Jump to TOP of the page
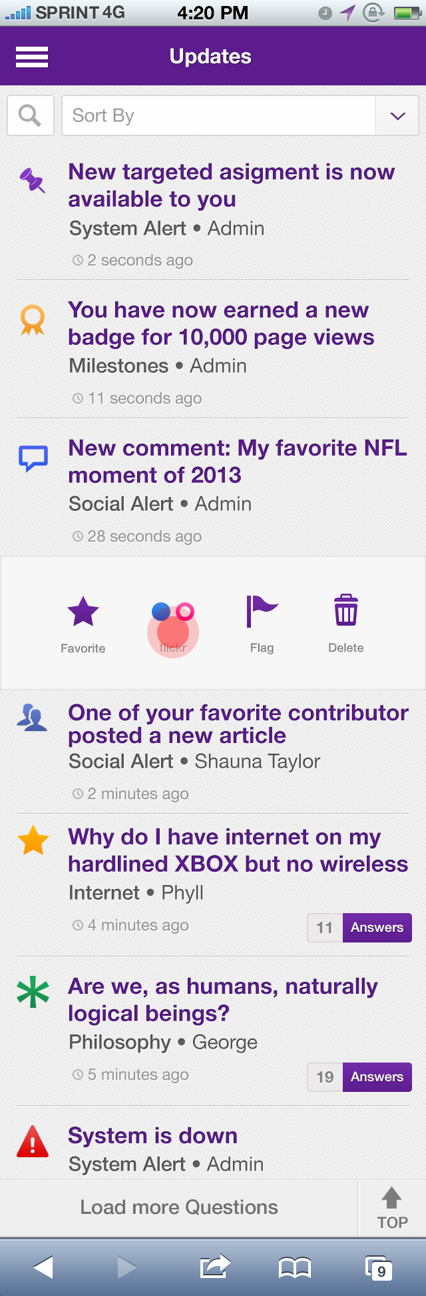Viewport: 426px width, 1296px height. [392, 1208]
